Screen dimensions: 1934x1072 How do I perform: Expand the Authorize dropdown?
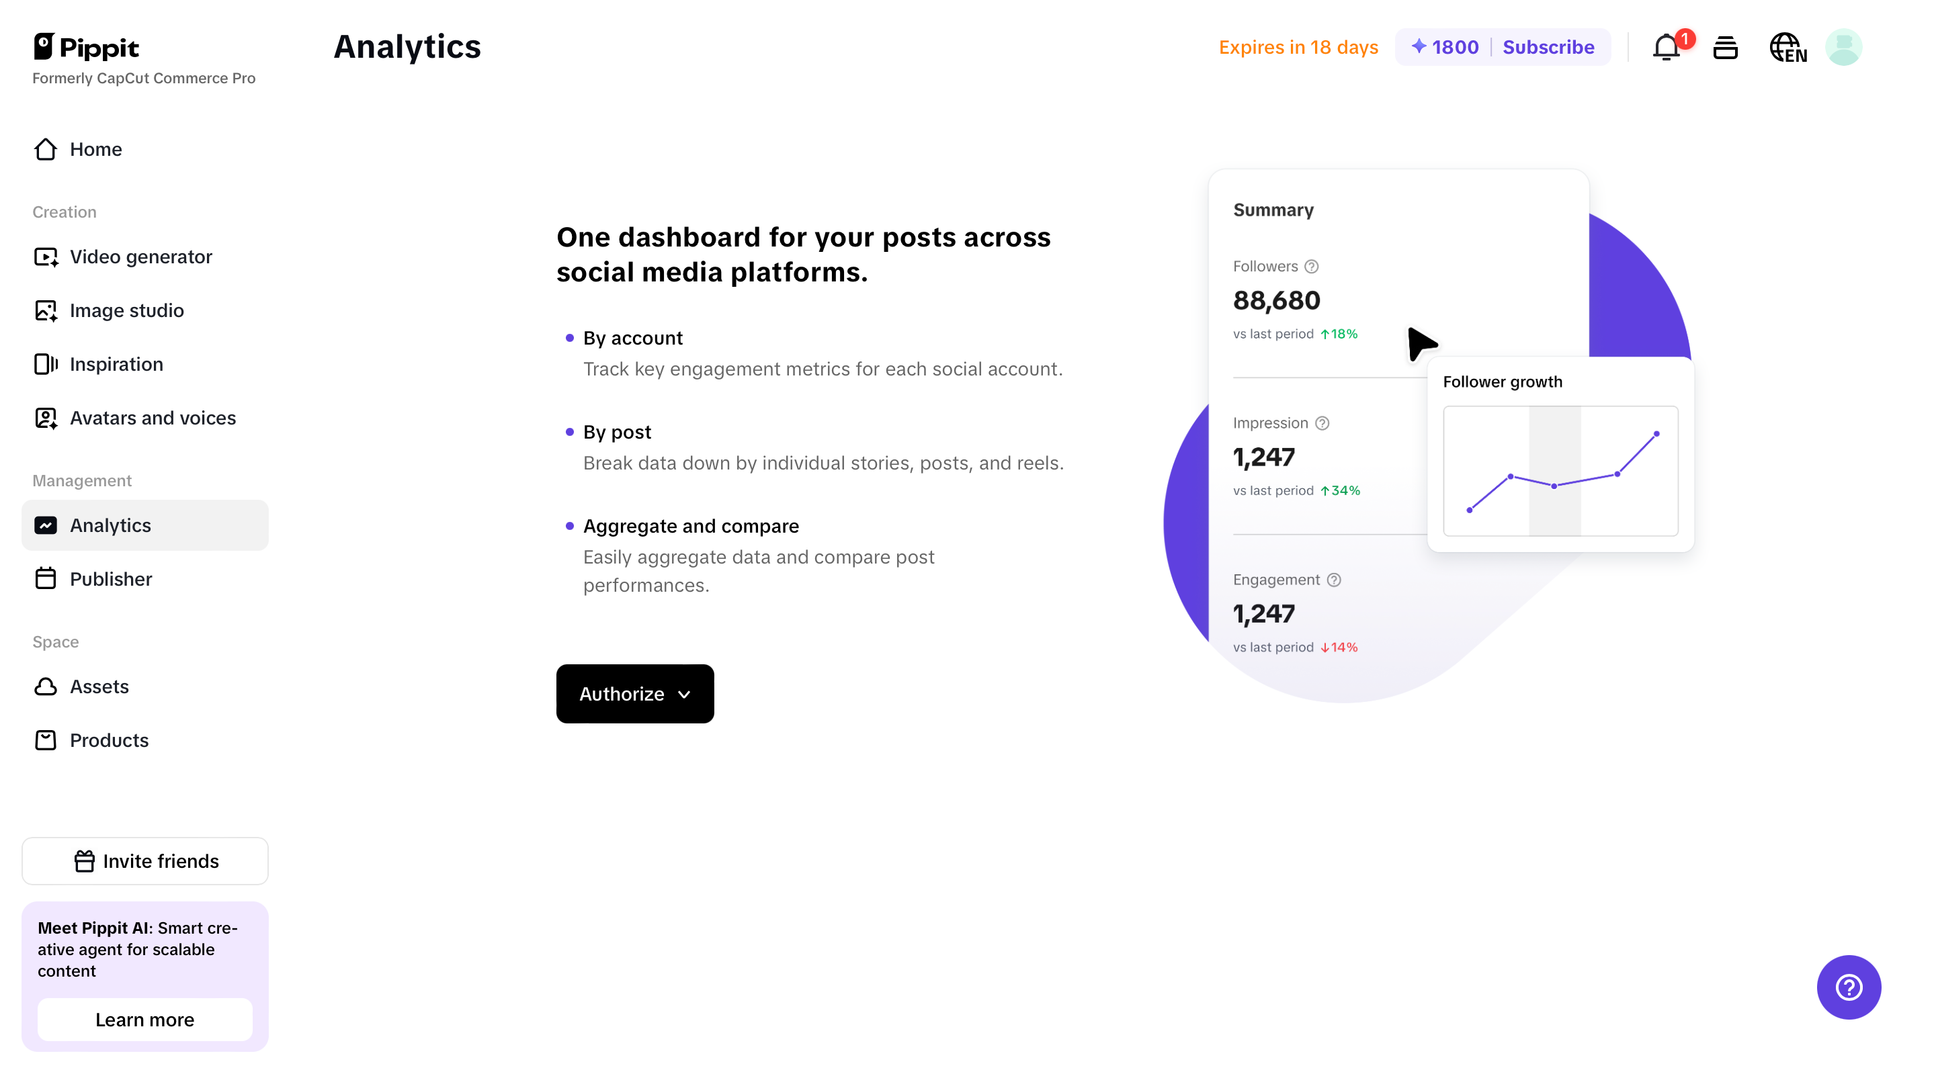[x=634, y=693]
